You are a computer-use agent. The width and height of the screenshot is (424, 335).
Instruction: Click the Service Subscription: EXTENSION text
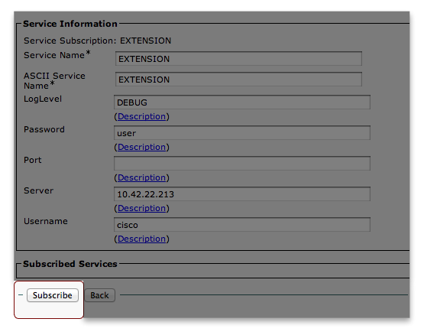point(97,41)
